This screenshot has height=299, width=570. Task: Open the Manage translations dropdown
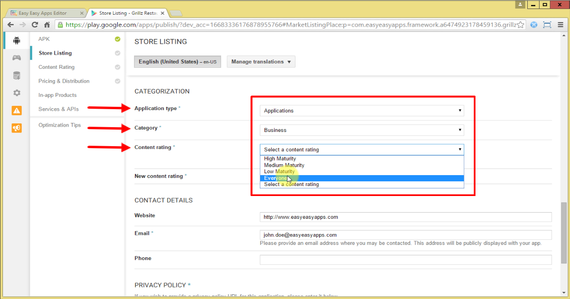(260, 61)
